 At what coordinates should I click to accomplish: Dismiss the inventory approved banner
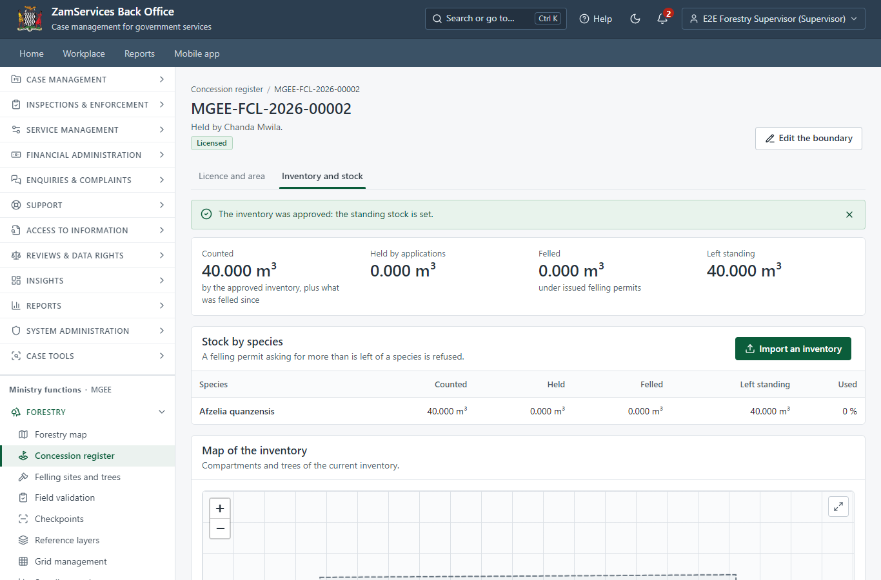pos(849,215)
